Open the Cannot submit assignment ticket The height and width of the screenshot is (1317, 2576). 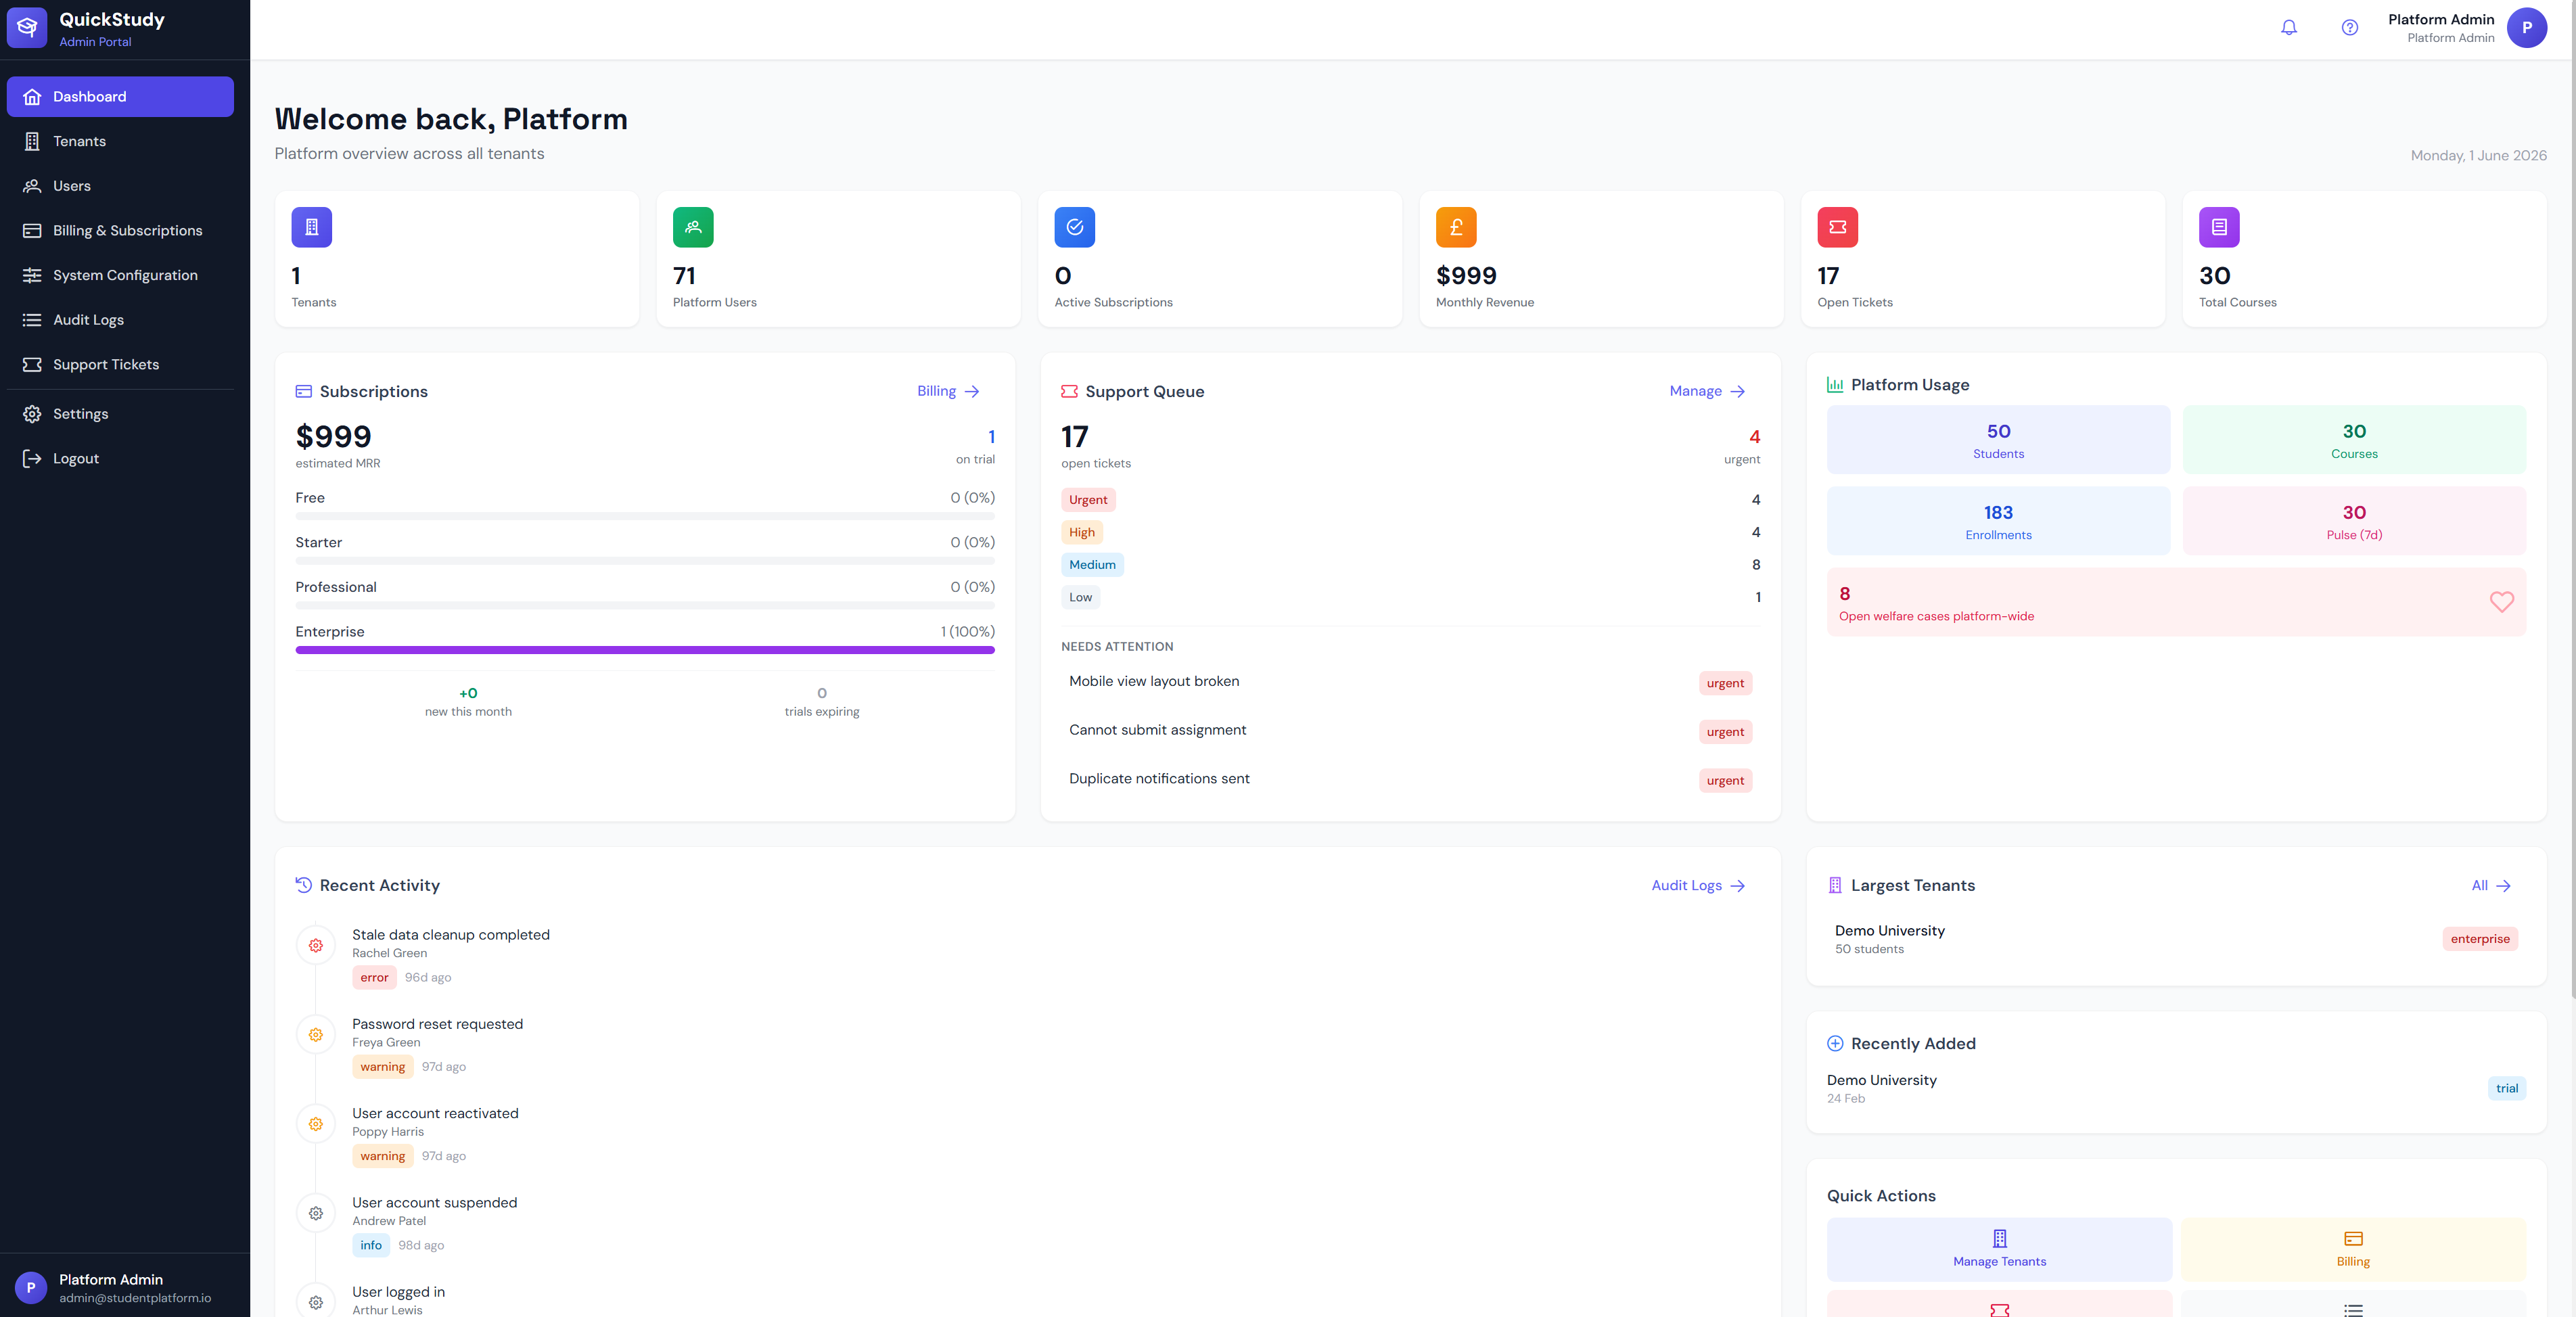1411,731
